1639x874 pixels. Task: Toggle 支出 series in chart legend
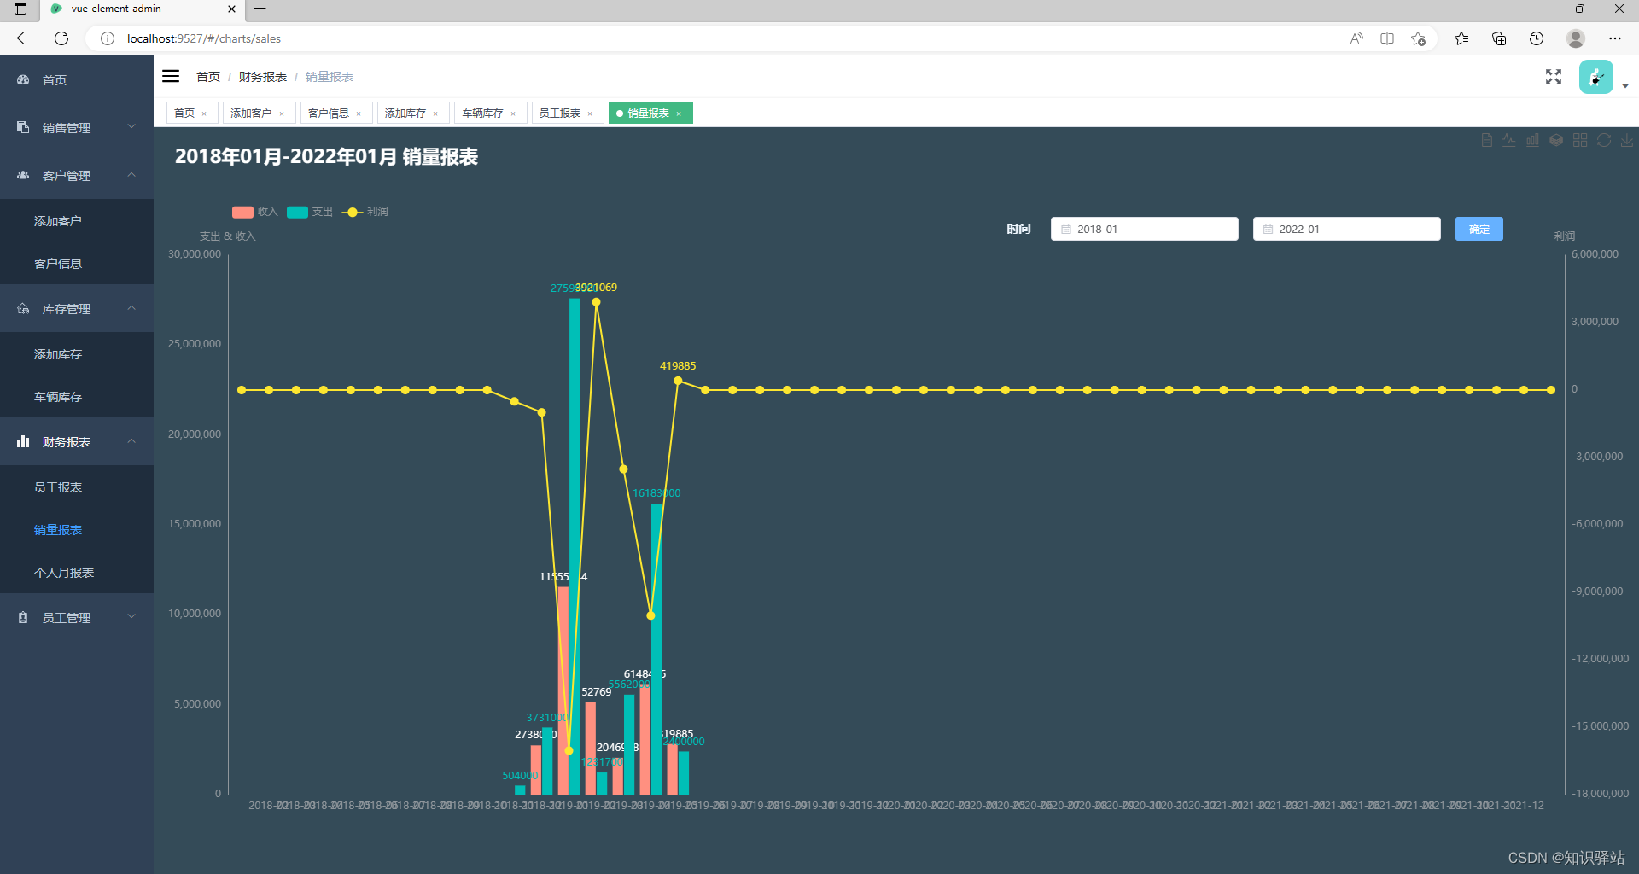[x=310, y=212]
